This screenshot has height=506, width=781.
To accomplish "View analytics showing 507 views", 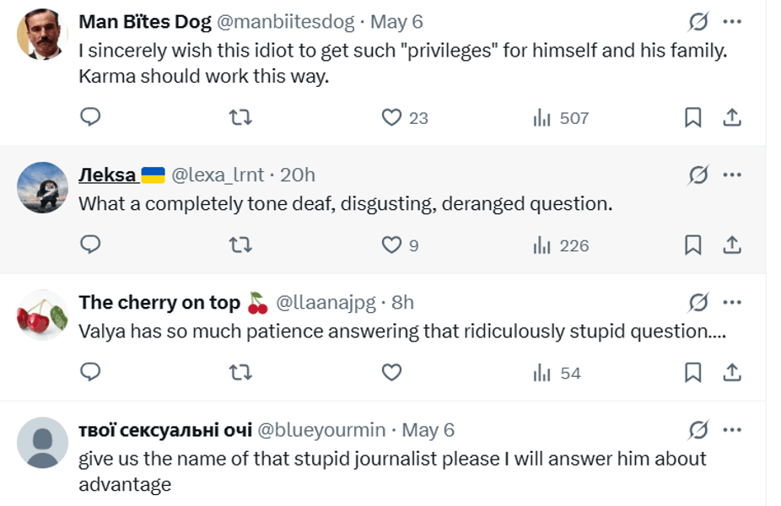I will [561, 118].
